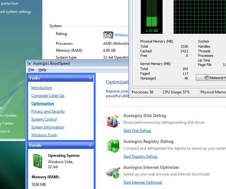Click the Threads label in System group
The width and height of the screenshot is (226, 189).
tap(204, 51)
